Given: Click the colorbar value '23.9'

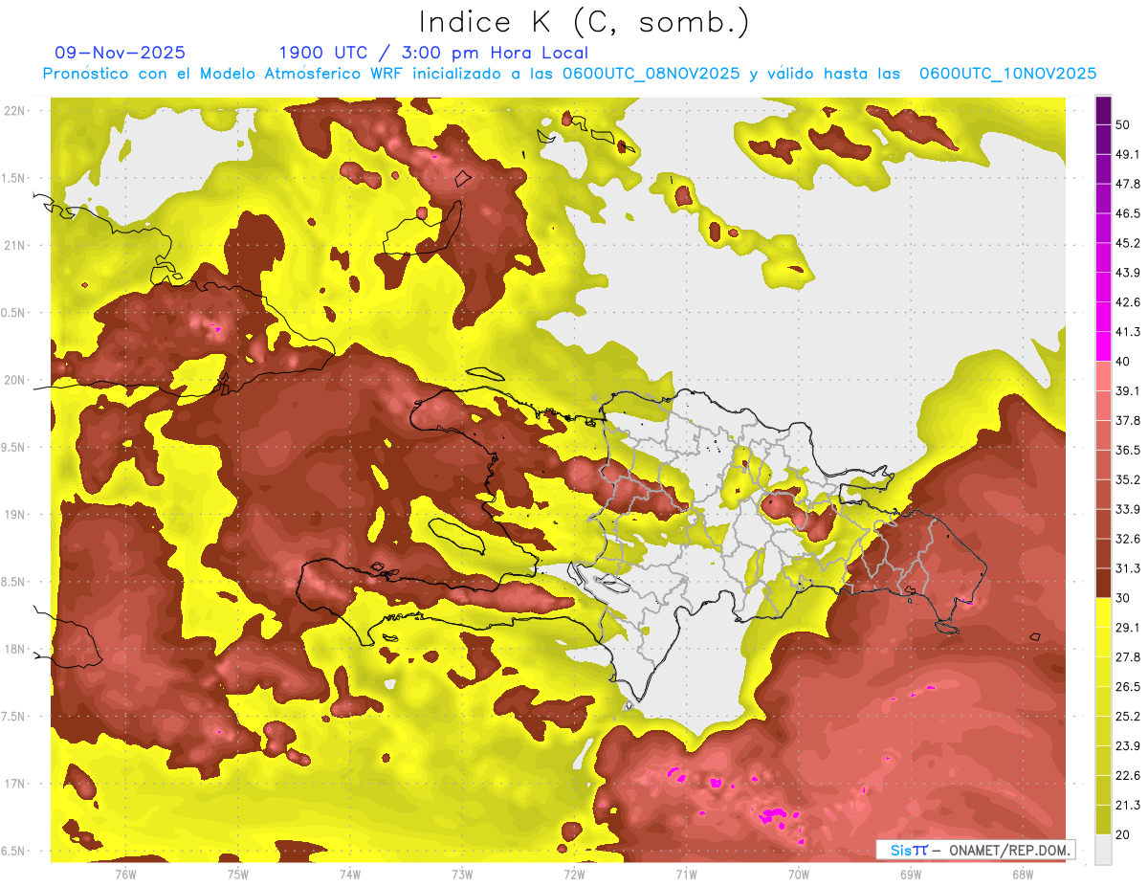Looking at the screenshot, I should [x=1127, y=746].
